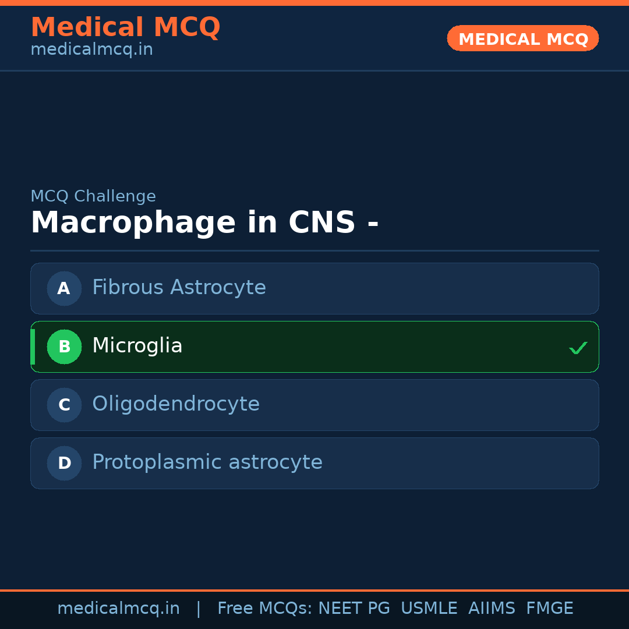Click the circular A option icon
This screenshot has height=629, width=629.
(x=64, y=288)
